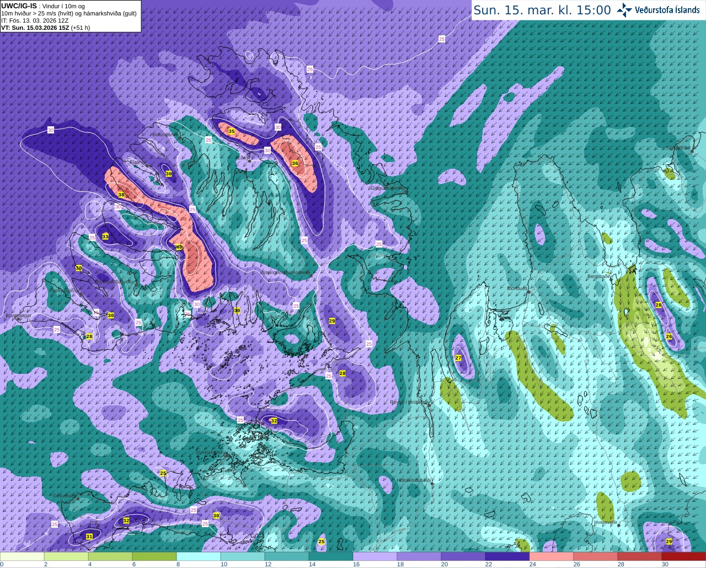Click the Gjögurflugvöllur station label
The image size is (706, 568).
pos(389,188)
